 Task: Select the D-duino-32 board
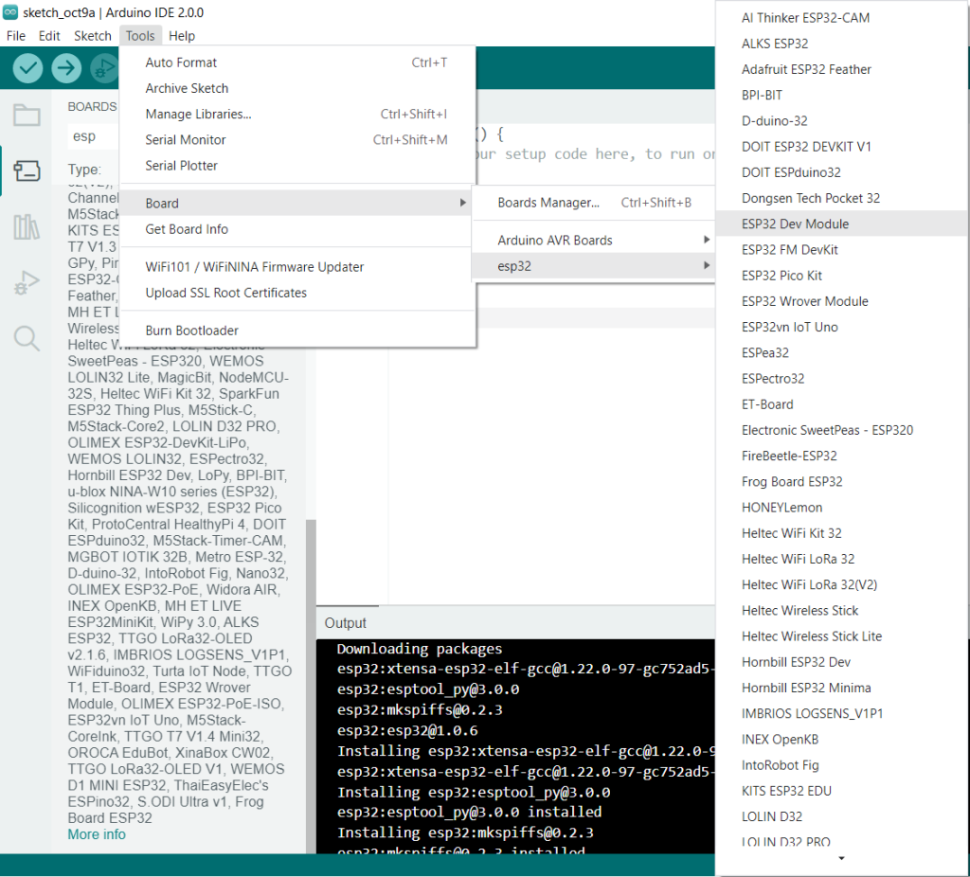click(841, 121)
